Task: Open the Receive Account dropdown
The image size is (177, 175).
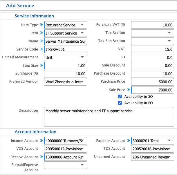Action: (66, 157)
